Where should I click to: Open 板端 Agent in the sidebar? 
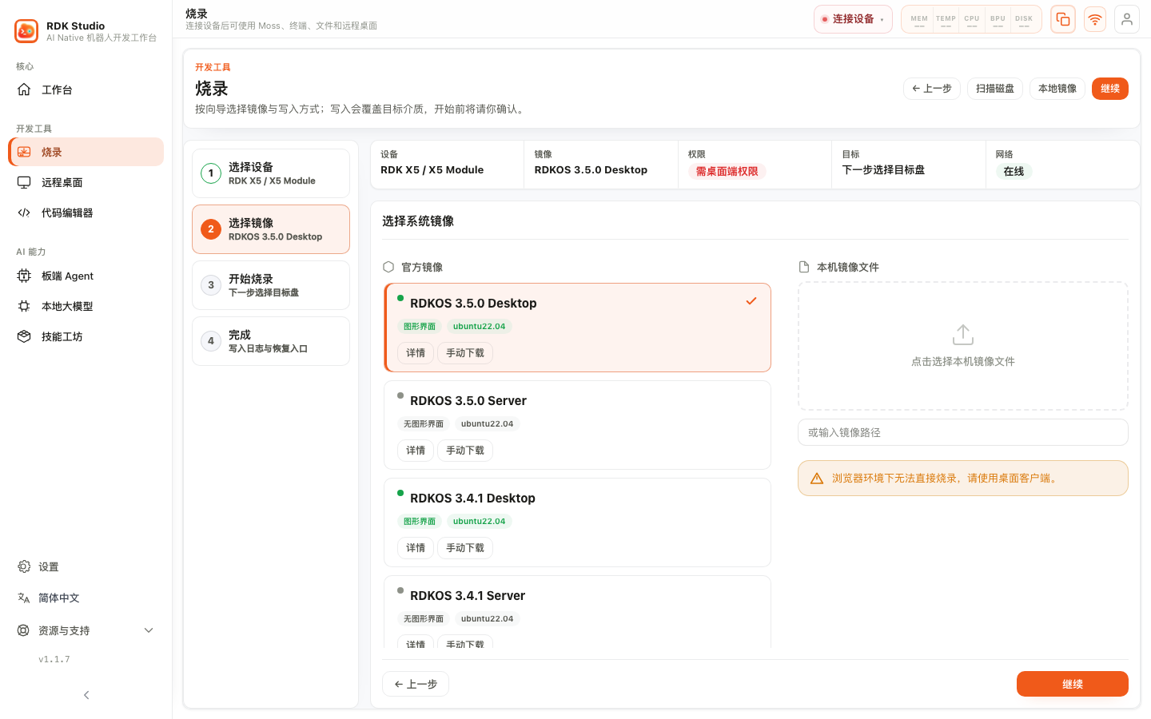click(86, 276)
